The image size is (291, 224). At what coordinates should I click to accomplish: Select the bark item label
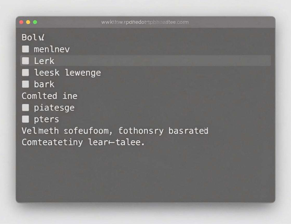[44, 84]
